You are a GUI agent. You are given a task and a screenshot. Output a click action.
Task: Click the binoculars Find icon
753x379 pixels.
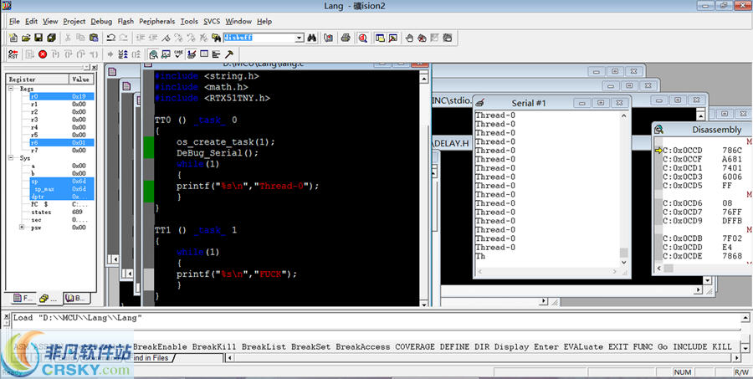click(312, 38)
